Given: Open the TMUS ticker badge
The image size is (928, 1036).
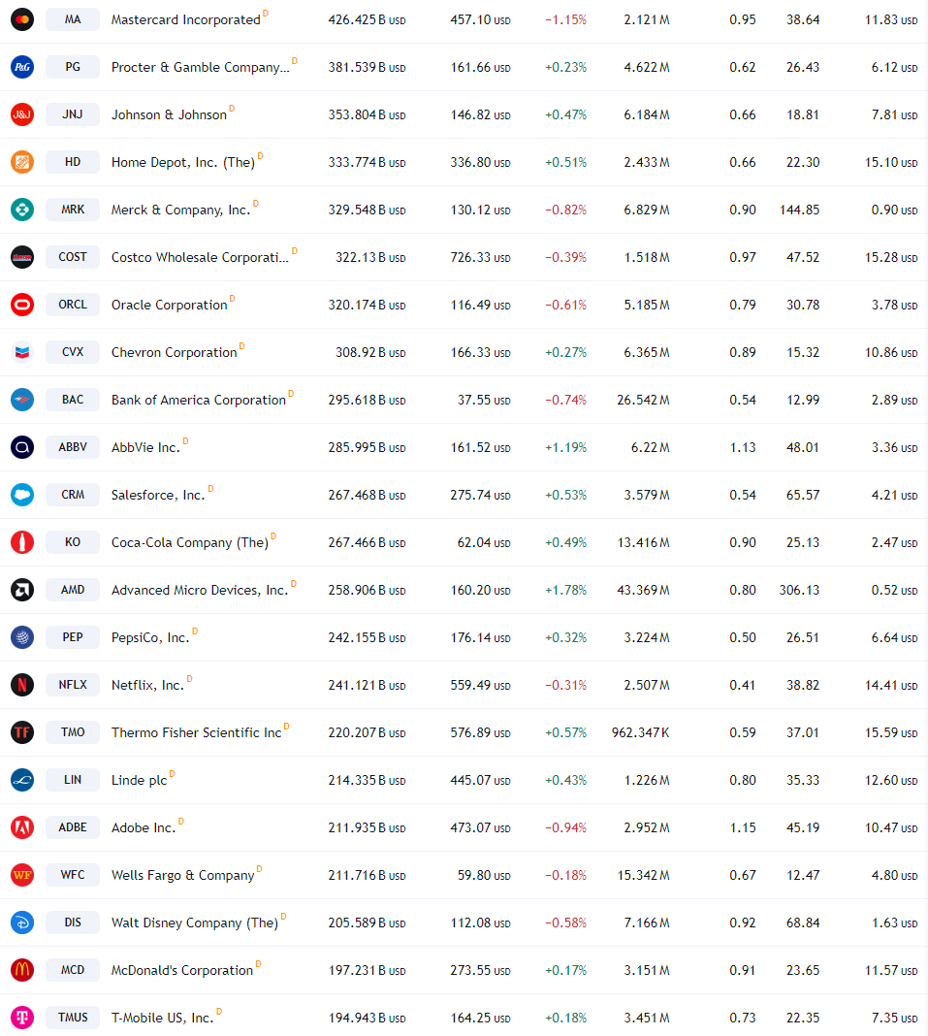Looking at the screenshot, I should 73,1018.
